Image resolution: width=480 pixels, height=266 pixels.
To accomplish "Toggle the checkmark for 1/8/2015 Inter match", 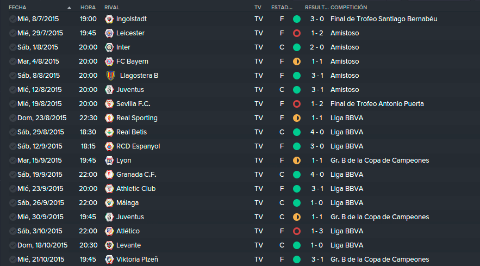I will coord(13,47).
